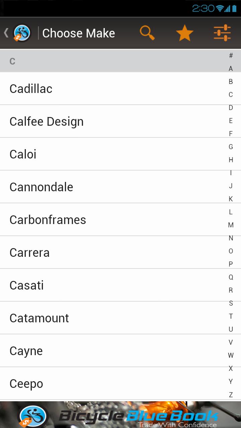
Task: Tap the battery status icon
Action: click(234, 8)
